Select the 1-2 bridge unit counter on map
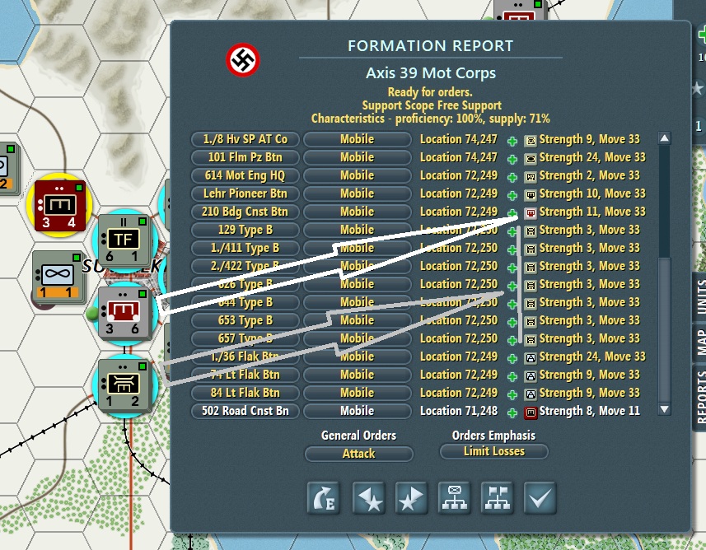 124,385
